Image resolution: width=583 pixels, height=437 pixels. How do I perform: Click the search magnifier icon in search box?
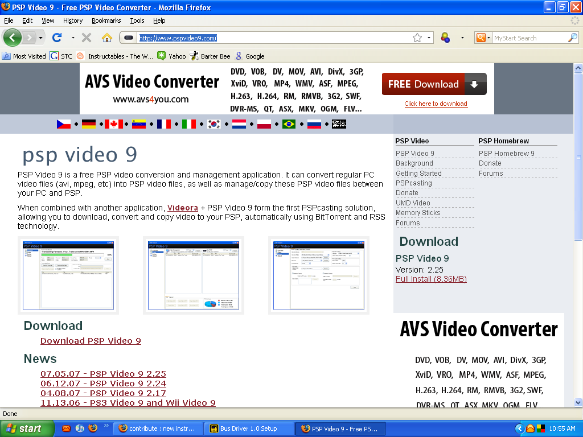(x=573, y=38)
